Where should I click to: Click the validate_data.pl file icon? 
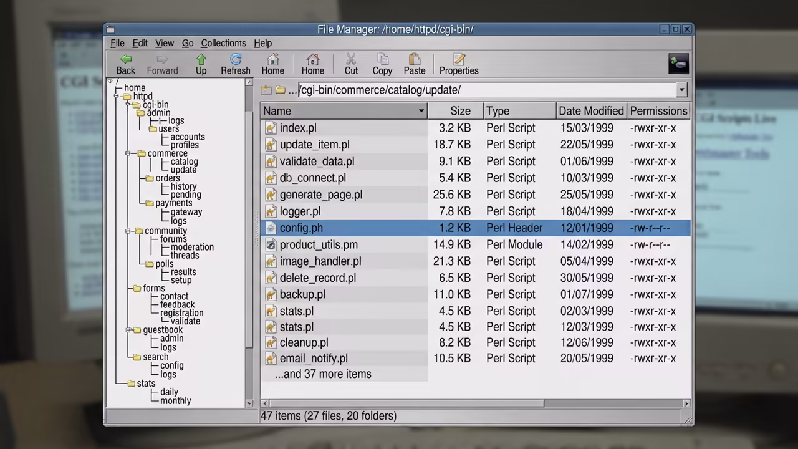click(271, 162)
